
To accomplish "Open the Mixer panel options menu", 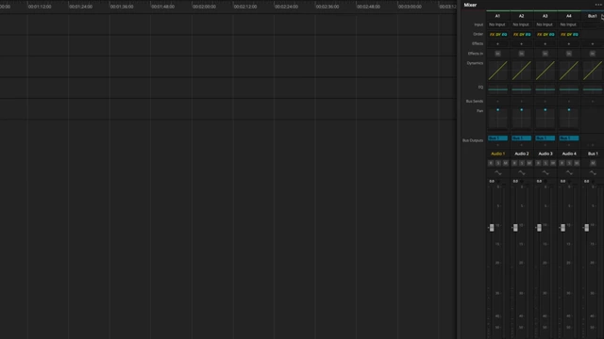I will tap(598, 5).
